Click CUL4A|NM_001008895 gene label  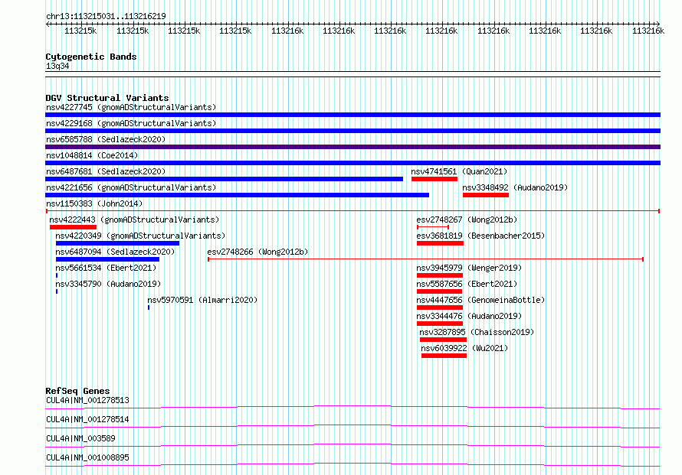[87, 457]
